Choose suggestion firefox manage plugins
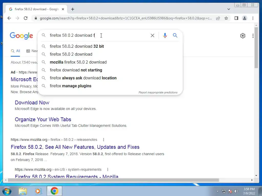Viewport: 262px width, 196px height. (x=110, y=86)
